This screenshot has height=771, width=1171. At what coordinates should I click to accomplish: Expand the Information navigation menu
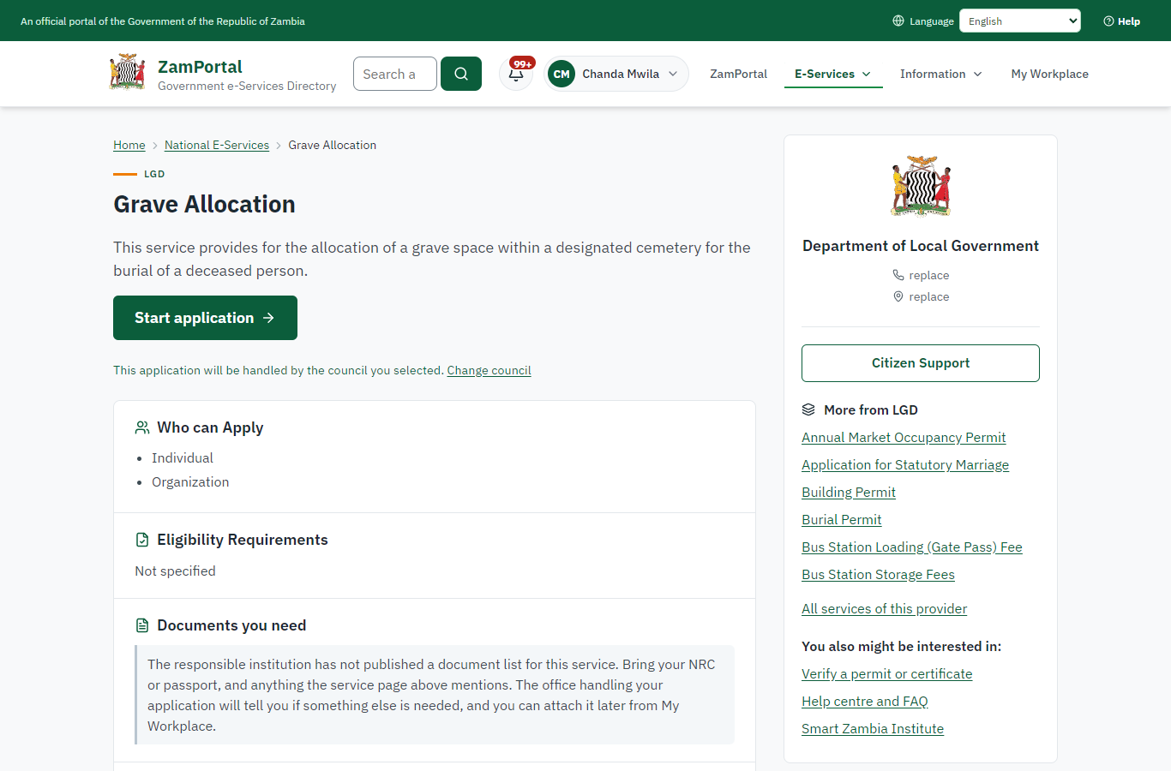[x=941, y=74]
